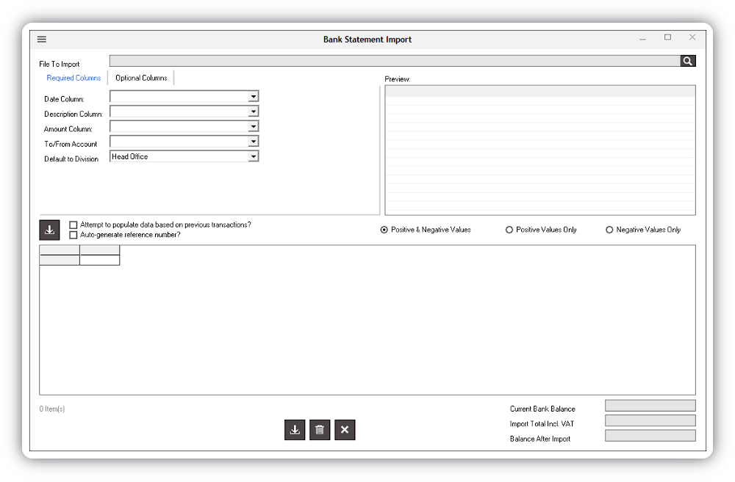Screen dimensions: 735x482
Task: Switch to Optional Columns tab
Action: tap(141, 78)
